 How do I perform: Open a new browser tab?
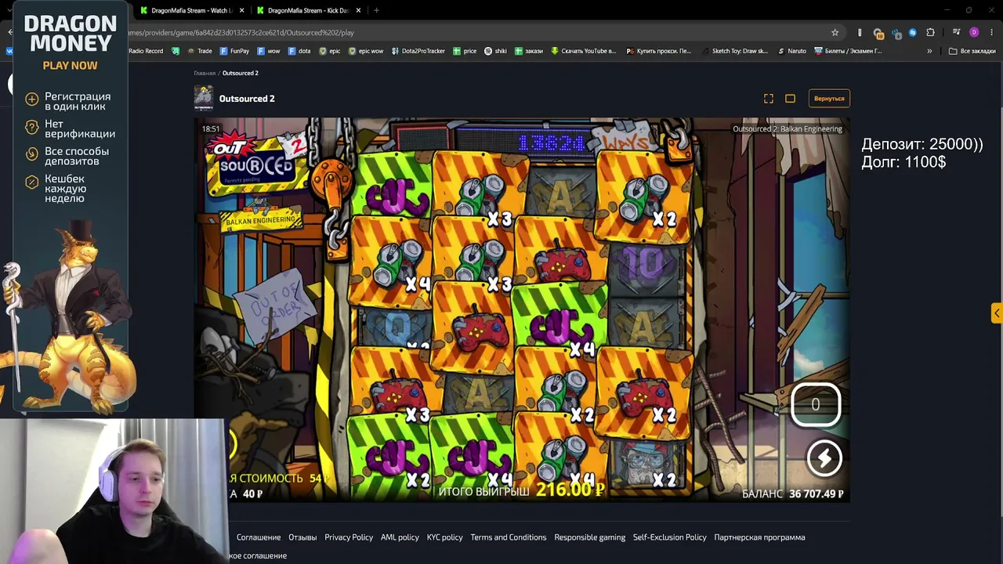376,10
